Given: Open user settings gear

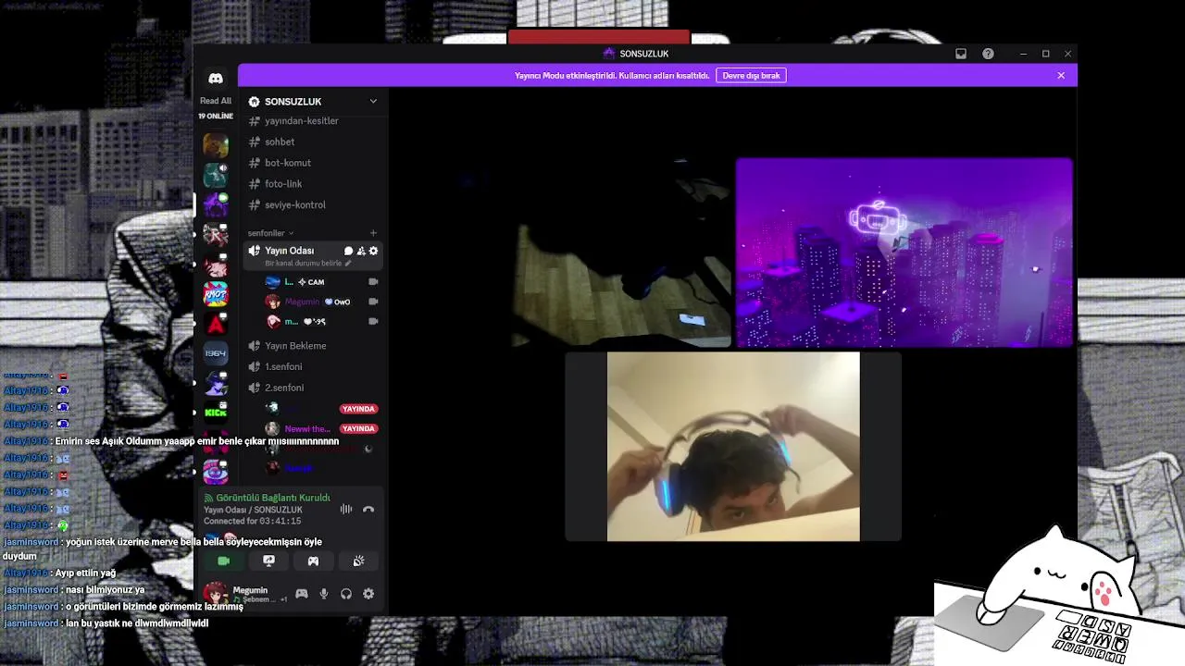Looking at the screenshot, I should click(x=368, y=594).
